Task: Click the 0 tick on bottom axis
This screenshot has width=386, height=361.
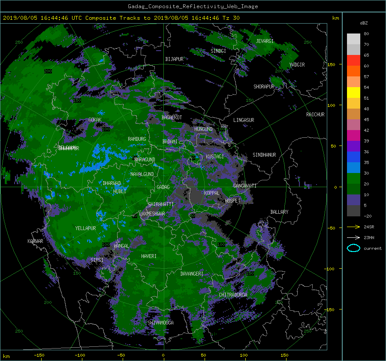Action: pos(163,355)
